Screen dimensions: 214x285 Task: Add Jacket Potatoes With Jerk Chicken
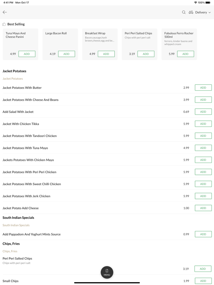point(203,196)
